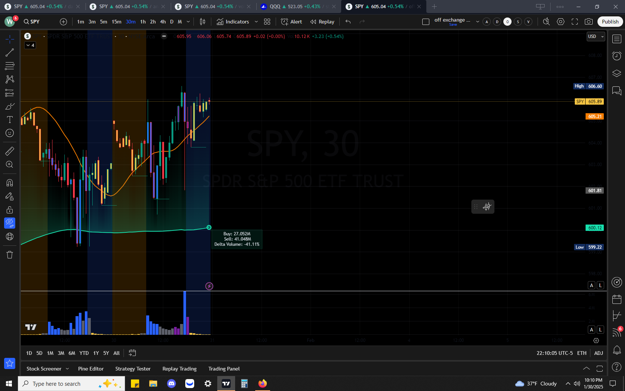Viewport: 625px width, 391px height.
Task: Open chart settings hexagon icon
Action: (x=561, y=22)
